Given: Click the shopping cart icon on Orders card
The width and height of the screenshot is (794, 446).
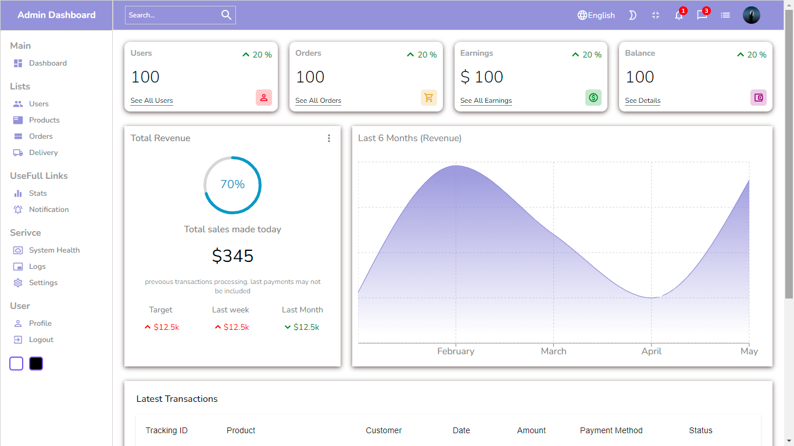Looking at the screenshot, I should point(428,98).
